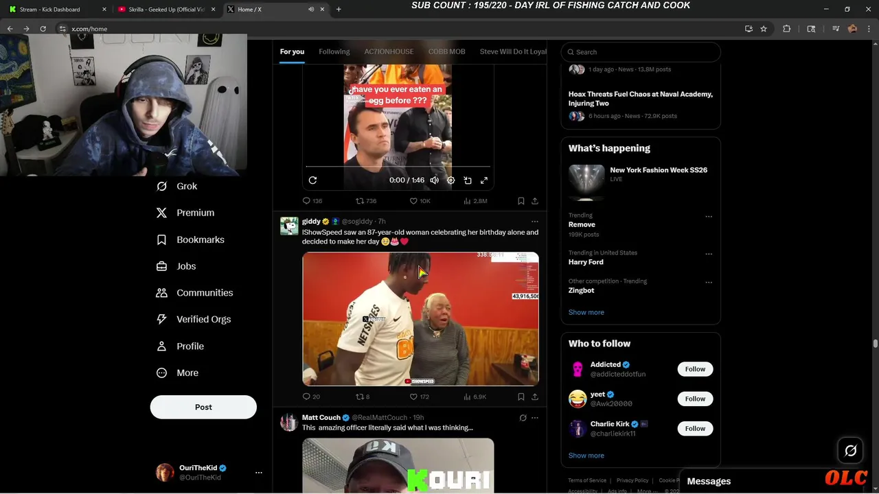879x494 pixels.
Task: Click the page vertical scrollbar thumb
Action: [875, 343]
